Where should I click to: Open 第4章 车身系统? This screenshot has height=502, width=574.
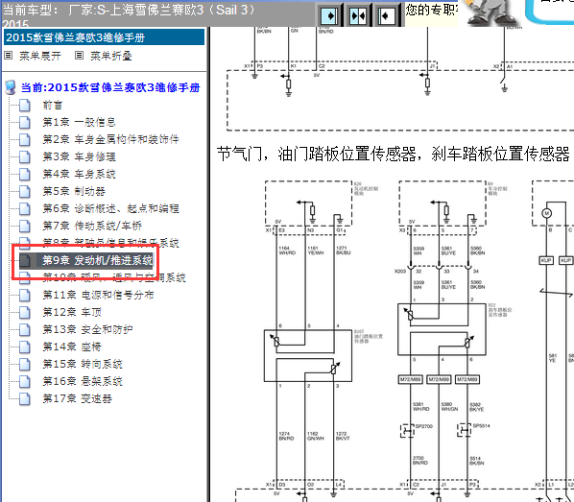79,174
